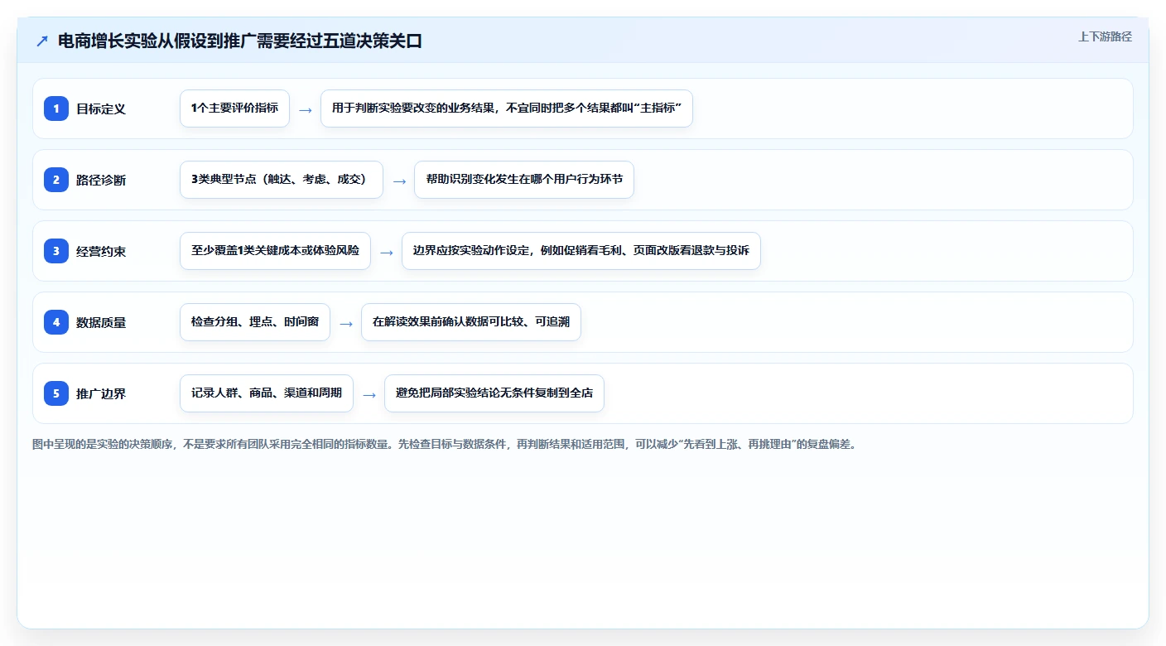Click the 用于判断实验要改变的业务结果 description chip

507,108
